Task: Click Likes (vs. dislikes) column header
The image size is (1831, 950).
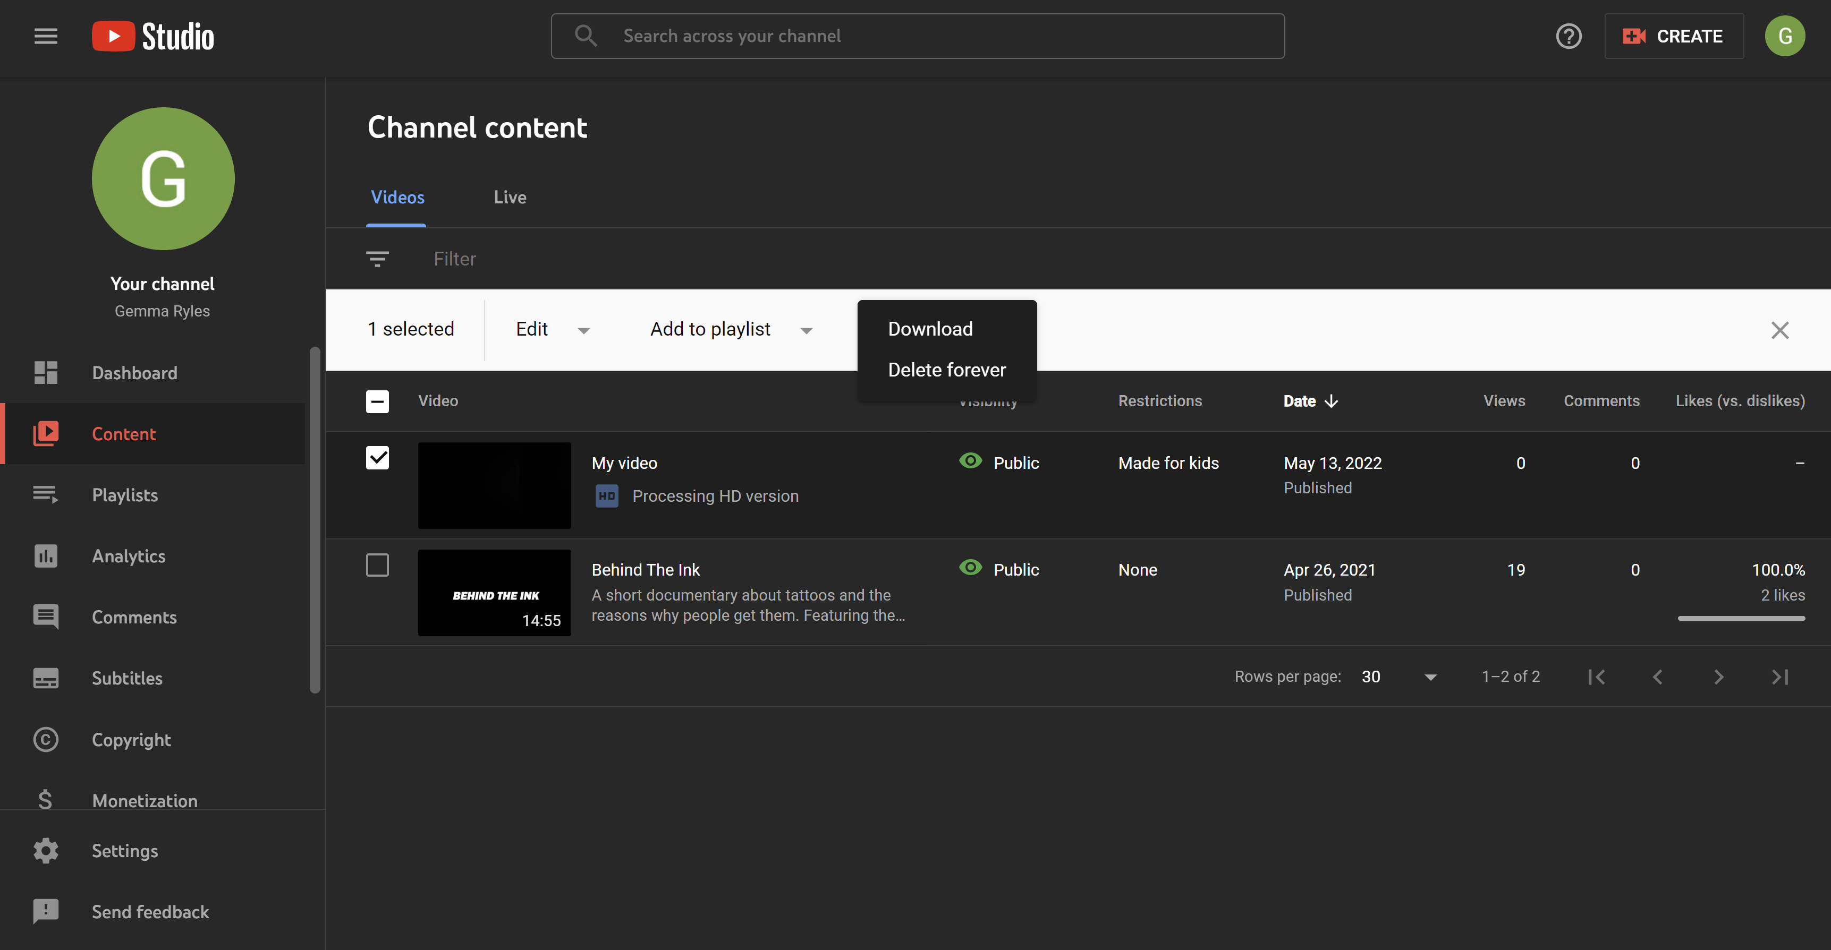Action: point(1740,401)
